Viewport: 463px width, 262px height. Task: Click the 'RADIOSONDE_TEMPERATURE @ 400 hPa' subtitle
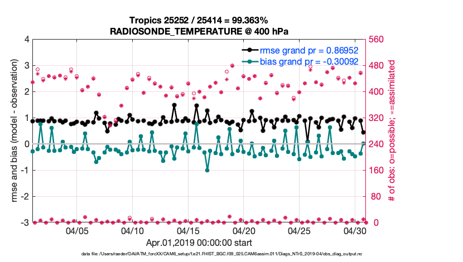199,31
